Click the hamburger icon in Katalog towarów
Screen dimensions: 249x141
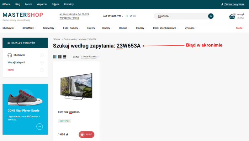pos(9,43)
